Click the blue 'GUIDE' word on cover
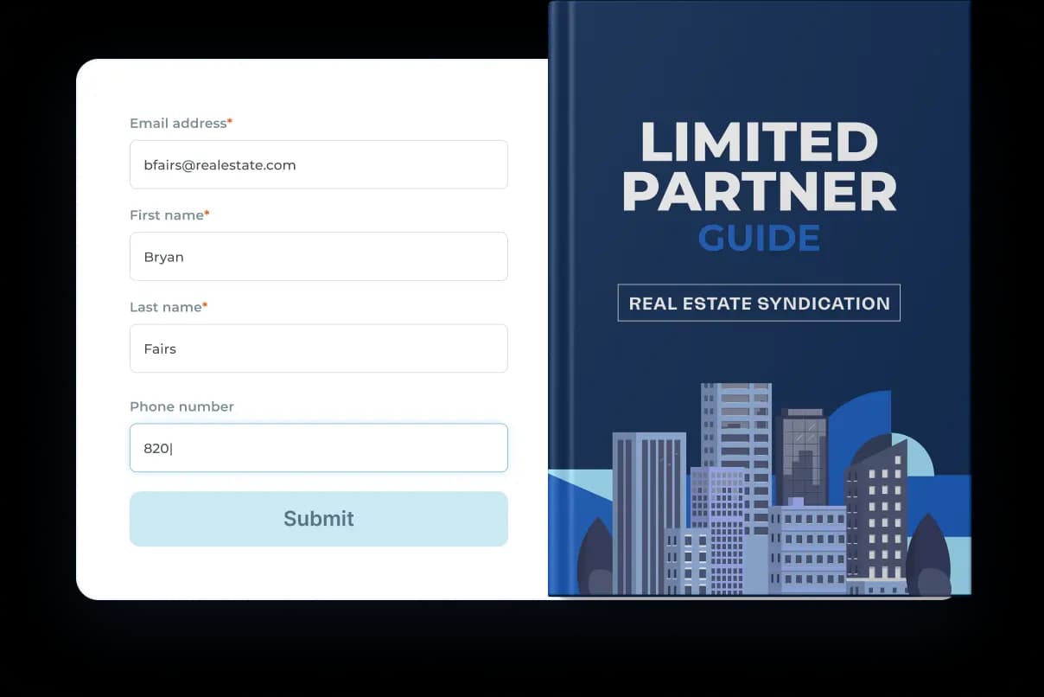The width and height of the screenshot is (1044, 697). pos(759,239)
